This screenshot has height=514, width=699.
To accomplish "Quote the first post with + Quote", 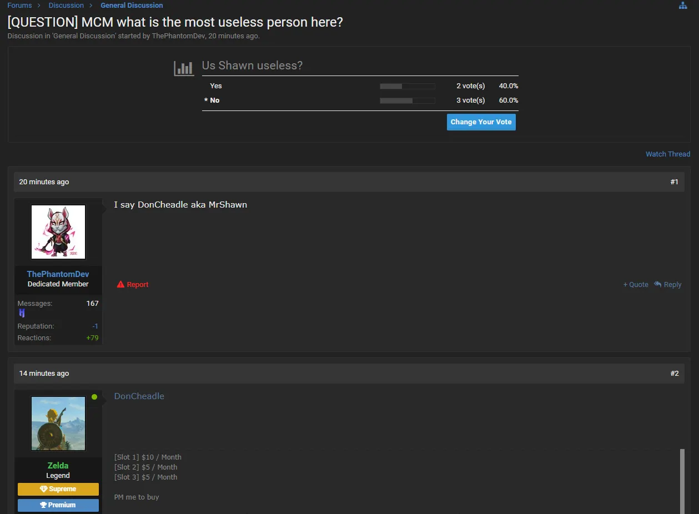I will click(635, 284).
